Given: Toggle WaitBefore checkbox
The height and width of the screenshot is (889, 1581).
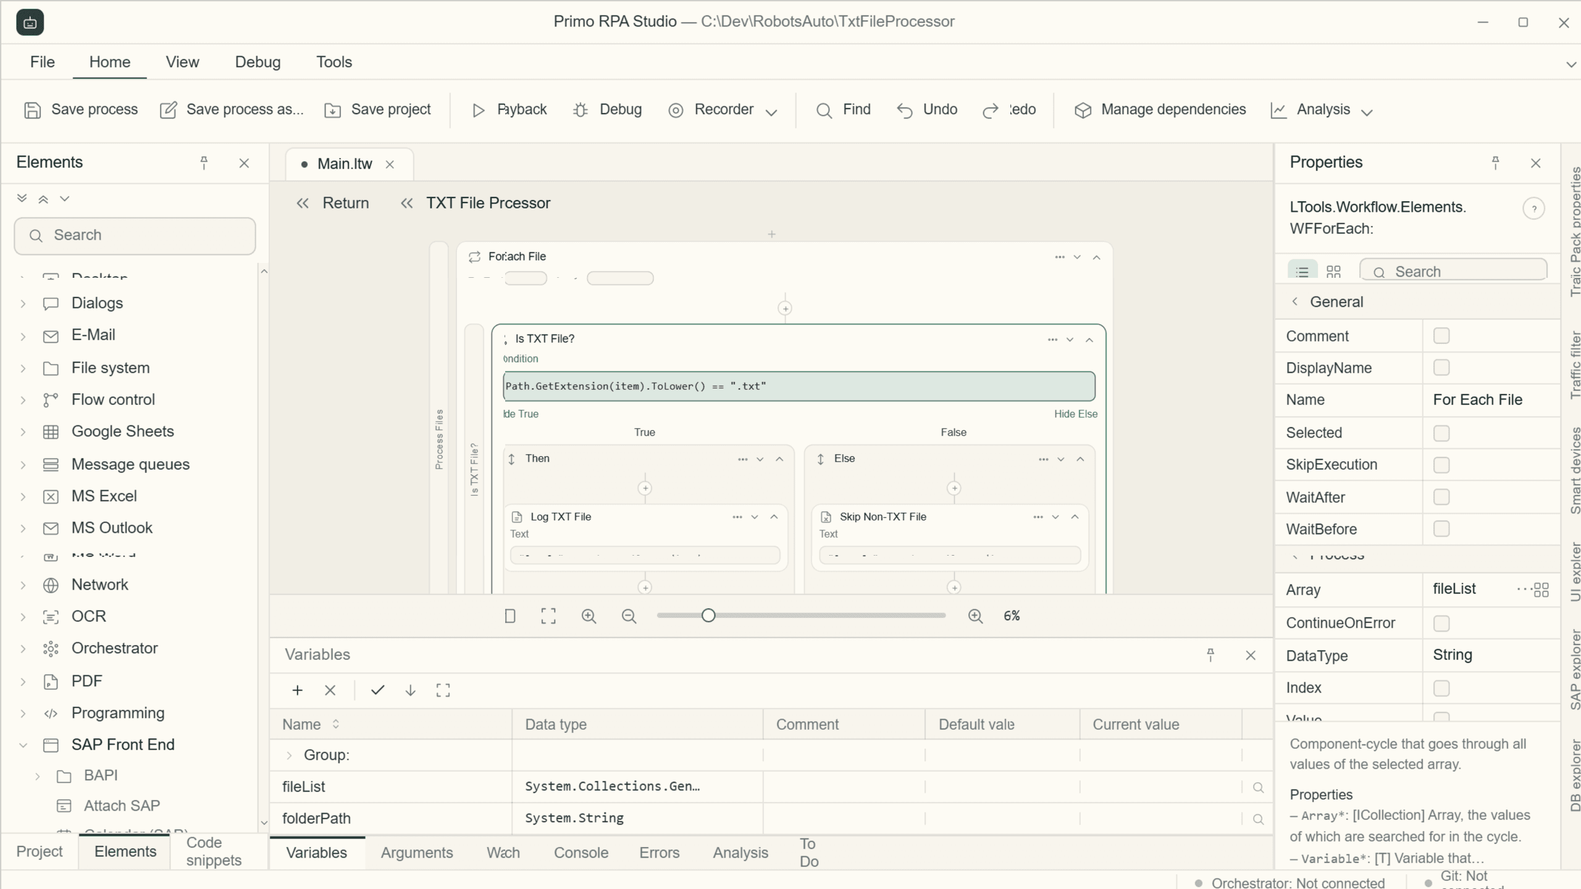Looking at the screenshot, I should coord(1441,528).
